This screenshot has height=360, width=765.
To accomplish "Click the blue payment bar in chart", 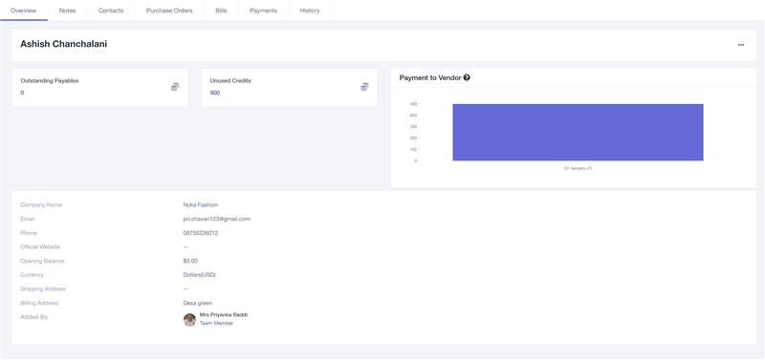I will 578,132.
